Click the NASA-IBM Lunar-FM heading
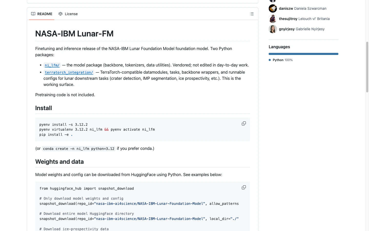The height and width of the screenshot is (231, 369). click(74, 34)
